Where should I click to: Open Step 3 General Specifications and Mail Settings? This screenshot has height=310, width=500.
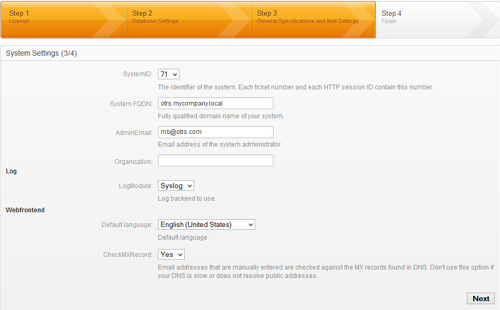pyautogui.click(x=307, y=17)
